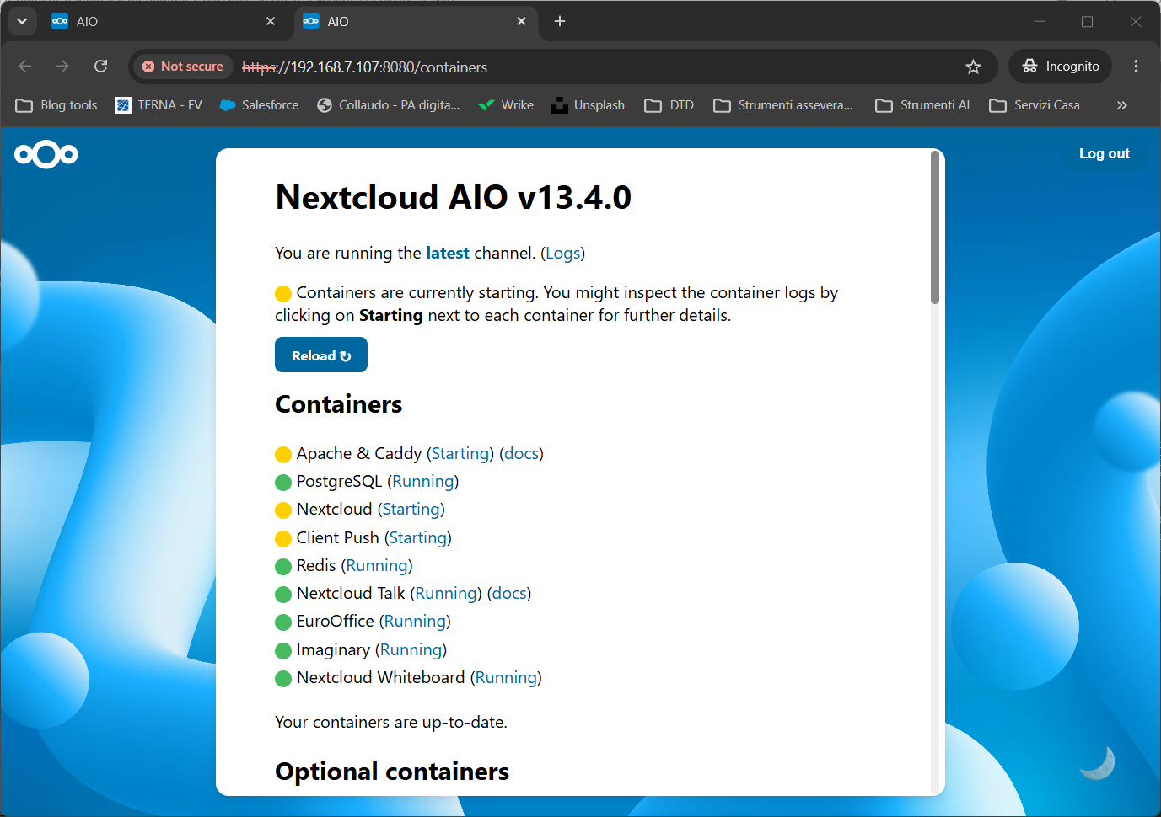
Task: Open a new tab with plus icon
Action: coord(560,21)
